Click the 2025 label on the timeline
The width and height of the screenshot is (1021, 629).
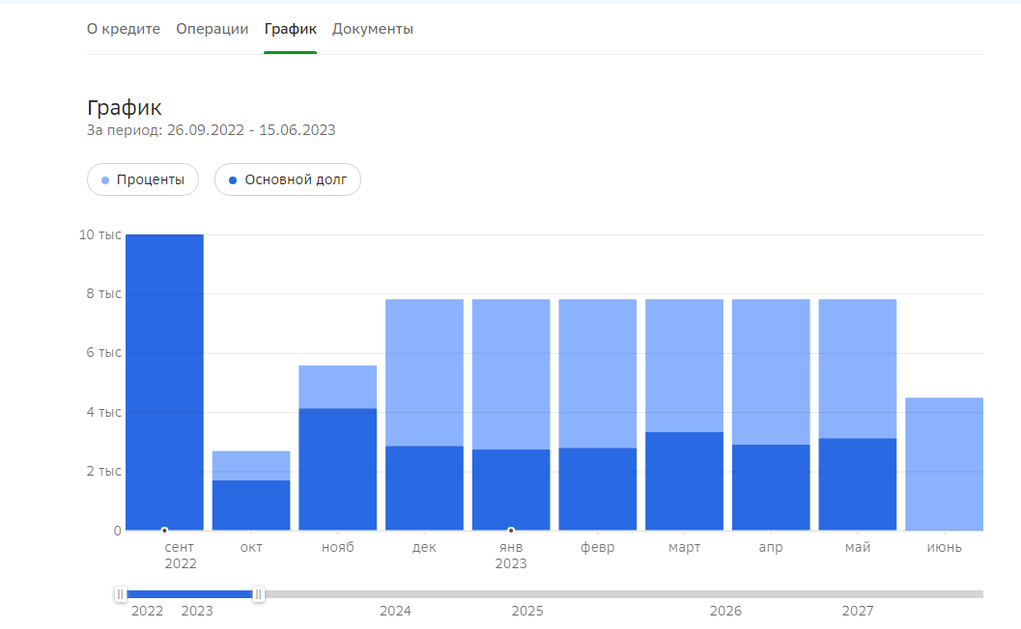point(527,611)
